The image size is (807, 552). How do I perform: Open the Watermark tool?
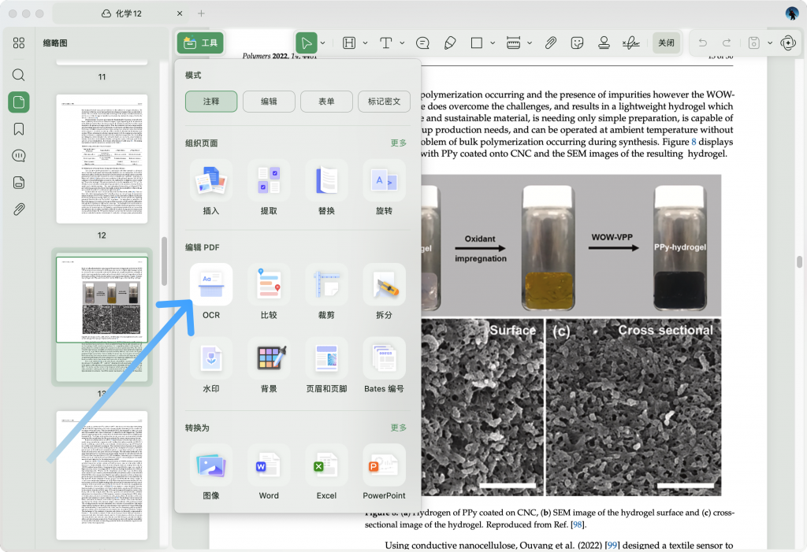pos(210,358)
